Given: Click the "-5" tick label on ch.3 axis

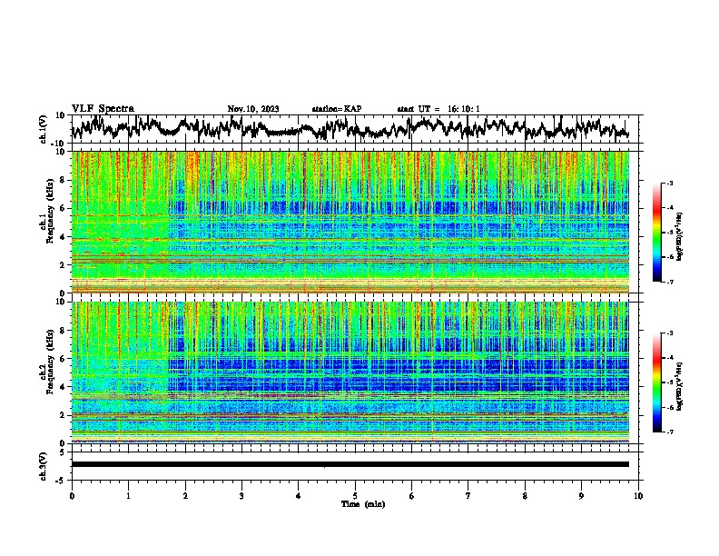Looking at the screenshot, I should click(x=61, y=480).
